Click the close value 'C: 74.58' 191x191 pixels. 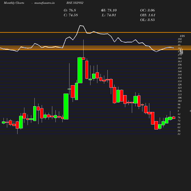pos(71,15)
